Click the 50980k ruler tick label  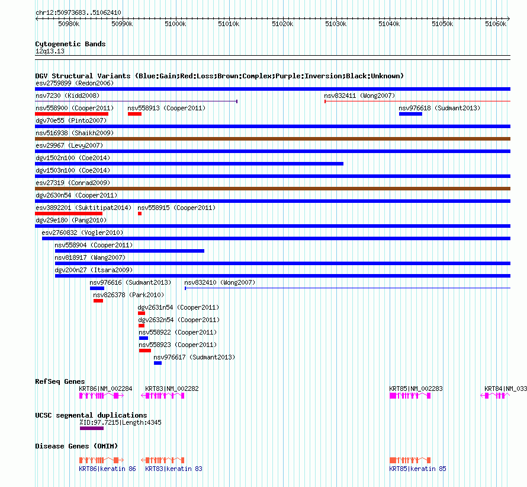coord(69,24)
